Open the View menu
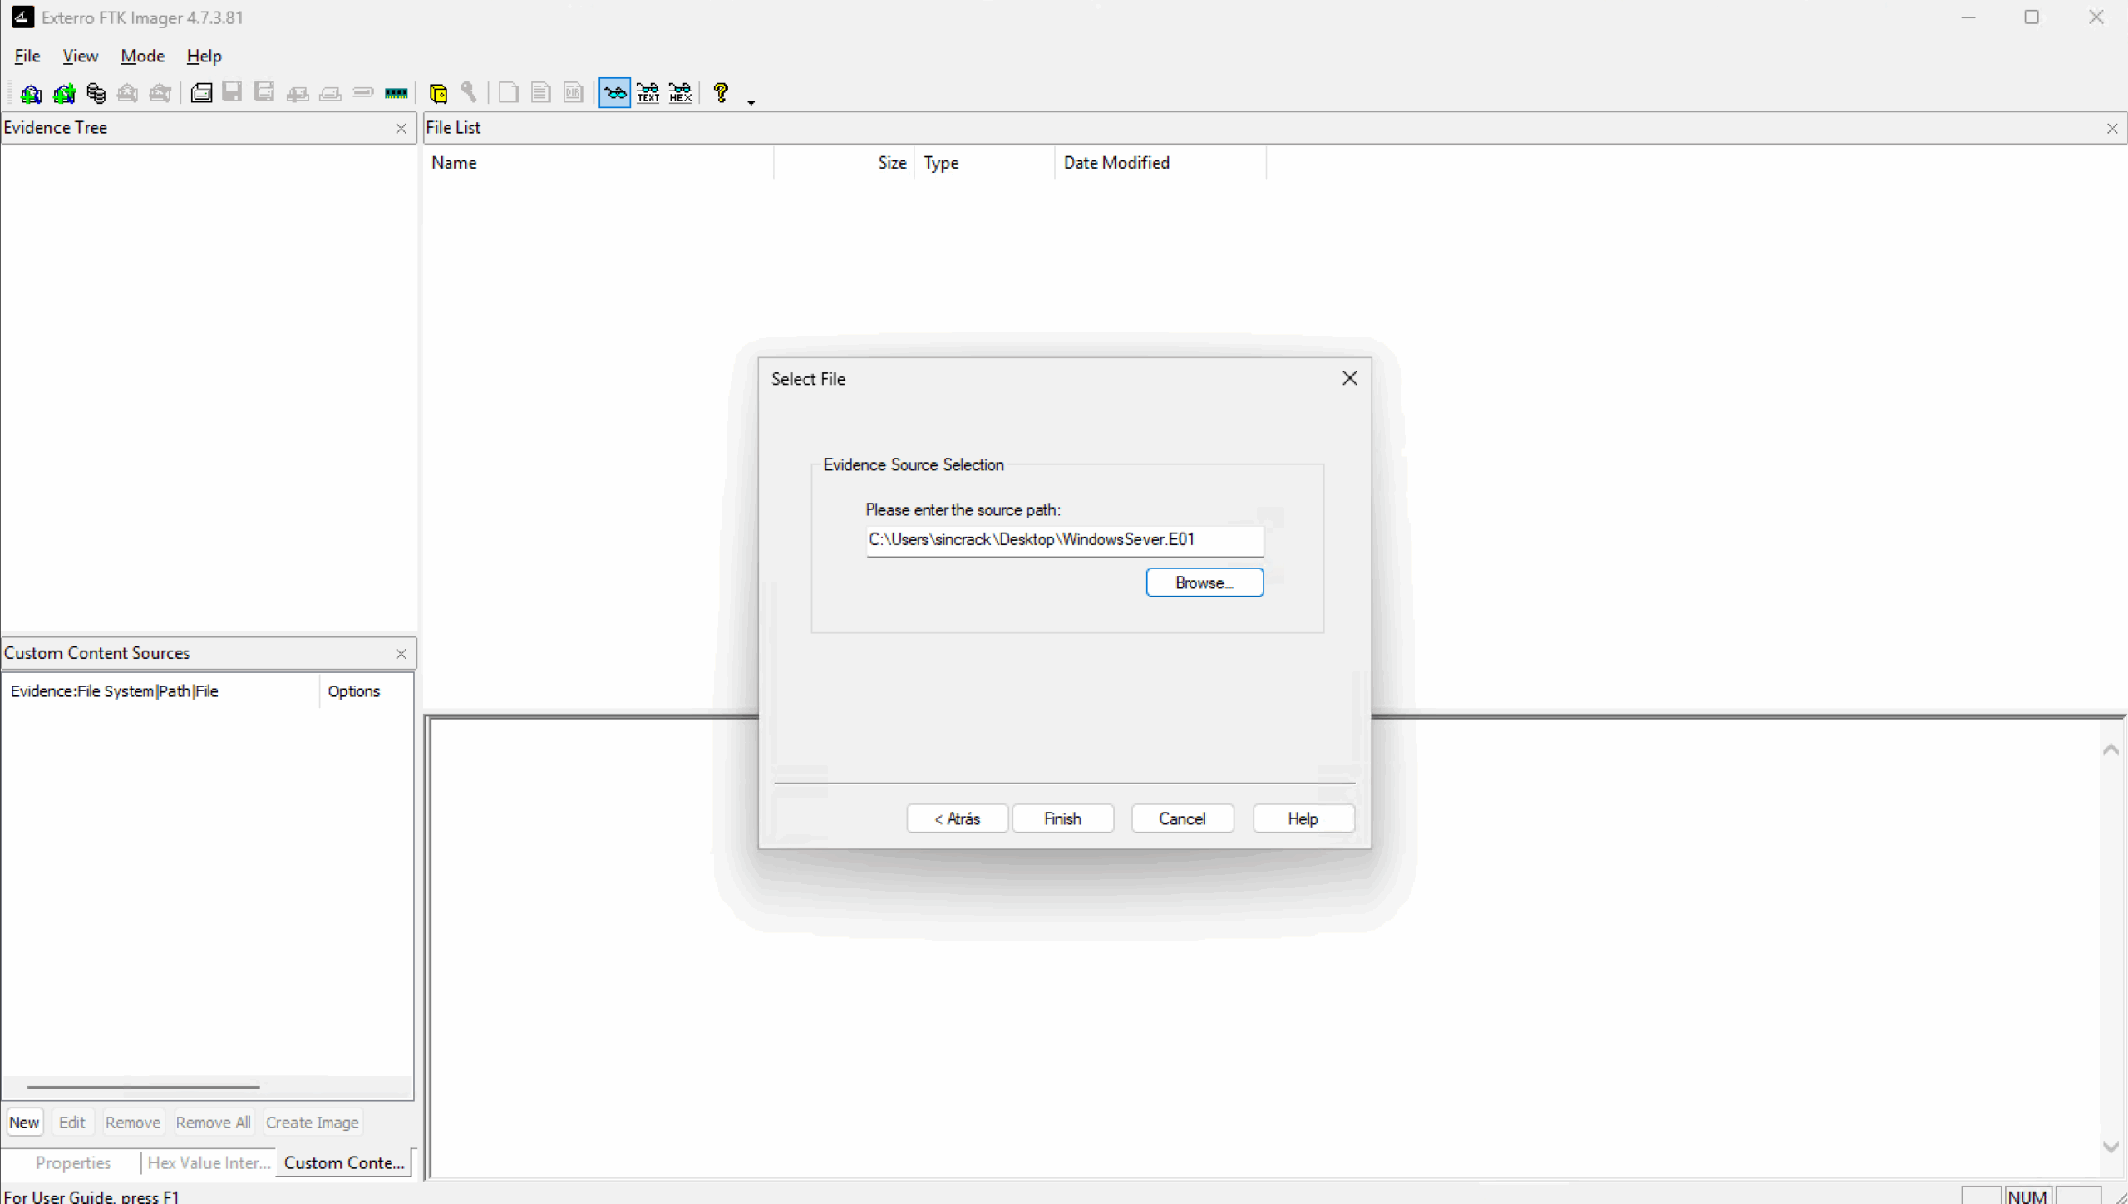 pos(81,56)
